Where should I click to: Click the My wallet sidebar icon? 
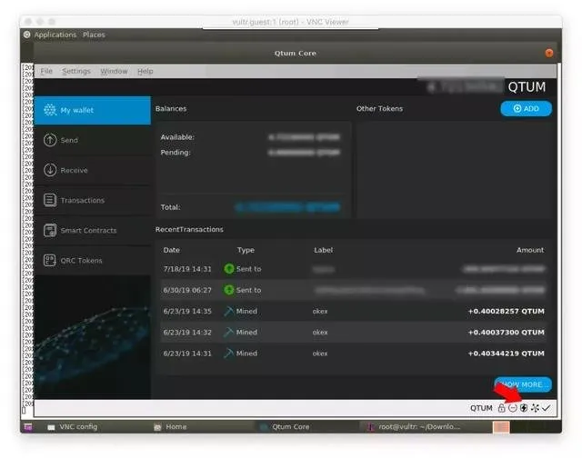[50, 110]
